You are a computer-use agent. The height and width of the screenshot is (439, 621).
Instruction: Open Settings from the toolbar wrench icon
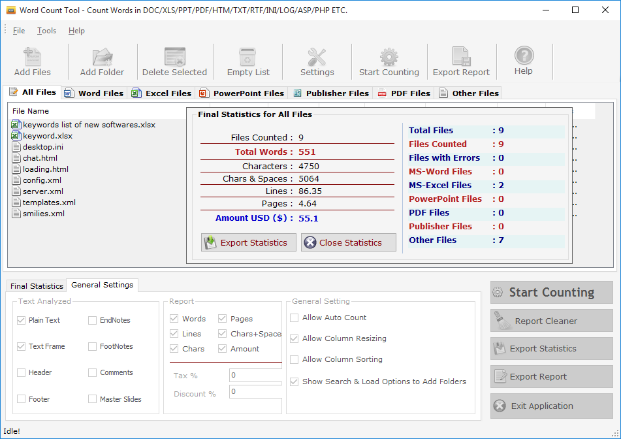click(x=317, y=57)
